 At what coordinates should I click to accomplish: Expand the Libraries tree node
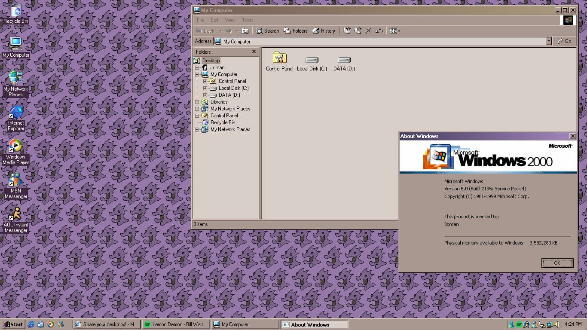(197, 102)
